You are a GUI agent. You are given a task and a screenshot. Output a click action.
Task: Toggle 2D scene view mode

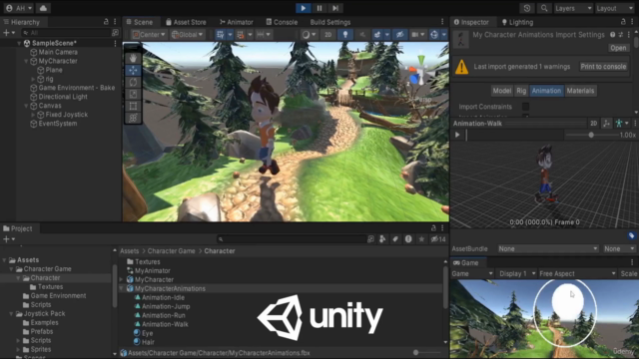(x=328, y=35)
